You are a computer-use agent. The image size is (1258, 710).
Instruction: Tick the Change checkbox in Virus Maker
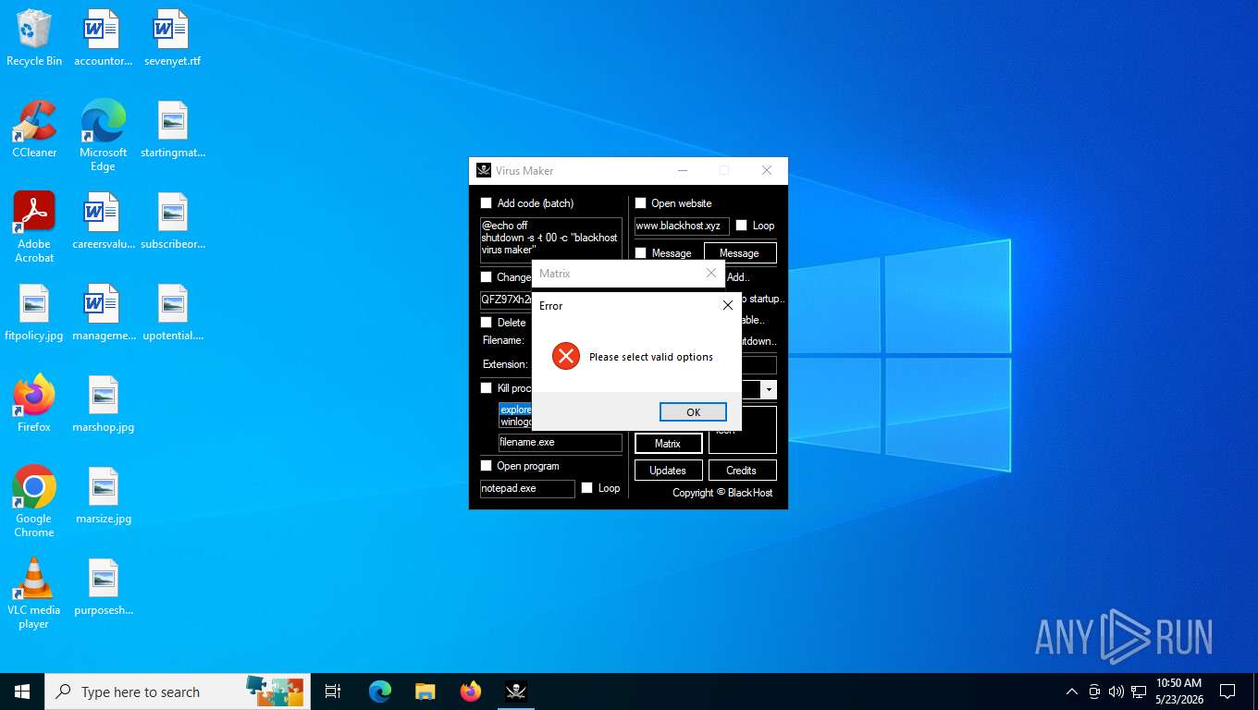[x=487, y=277]
